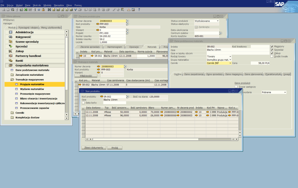This screenshot has height=188, width=298.
Task: Open the Pobranie dropdown
Action: (285, 92)
